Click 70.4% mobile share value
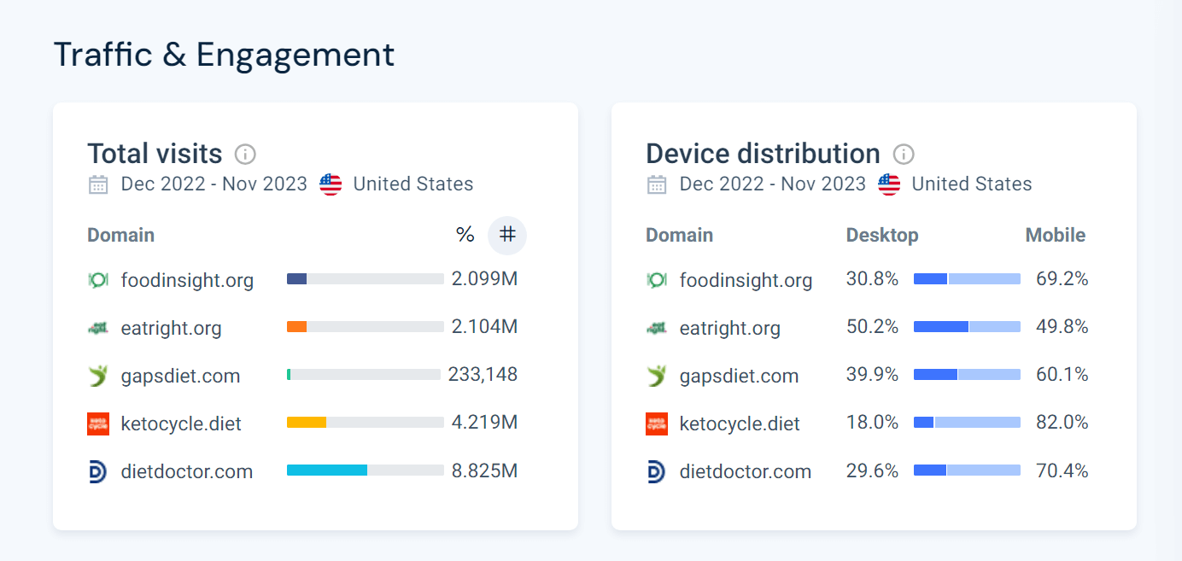 coord(1062,470)
